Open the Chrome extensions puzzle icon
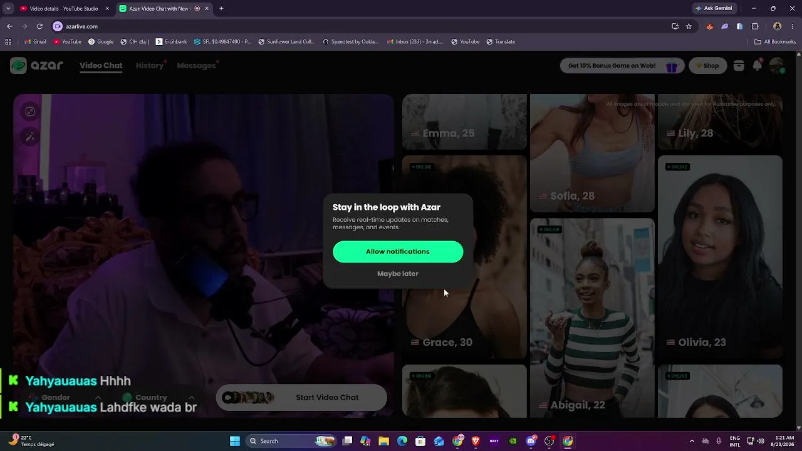The width and height of the screenshot is (802, 451). 755,26
